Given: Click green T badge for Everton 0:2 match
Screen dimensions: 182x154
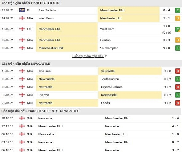Looking at the screenshot, I should coord(178,95).
